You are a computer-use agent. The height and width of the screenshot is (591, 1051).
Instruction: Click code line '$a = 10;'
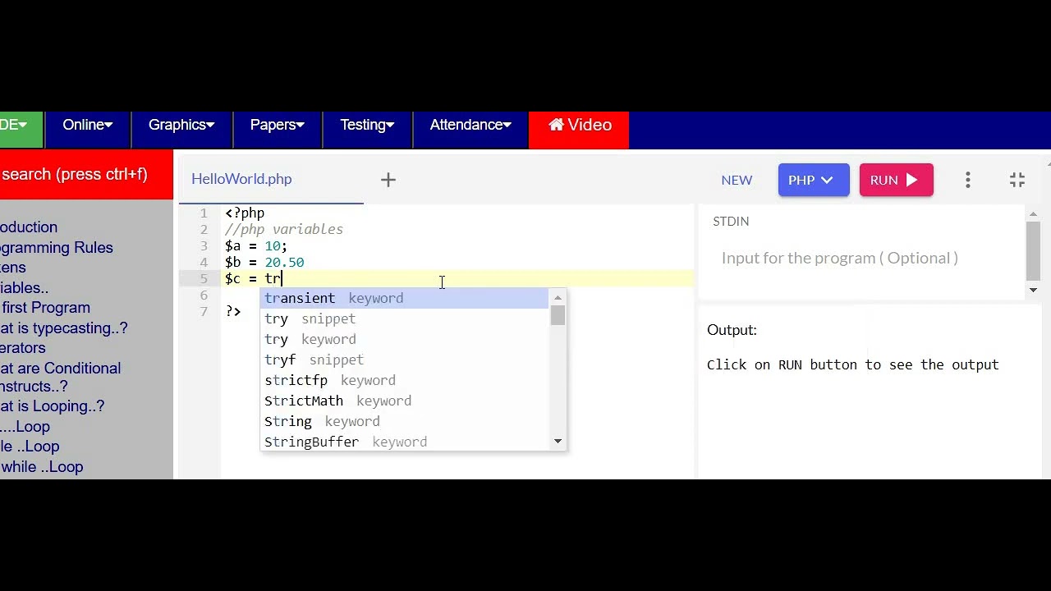point(255,245)
